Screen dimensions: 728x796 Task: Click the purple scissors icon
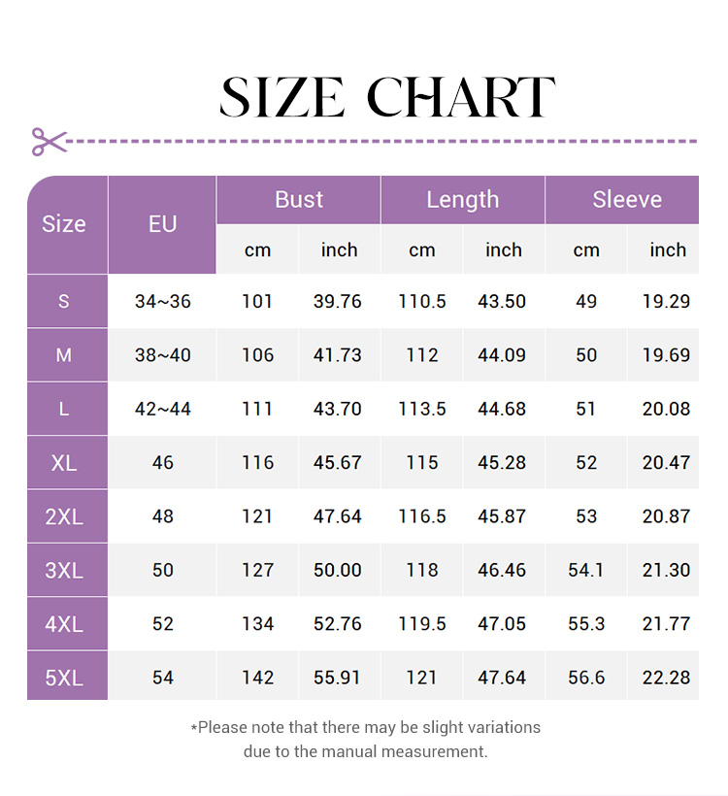coord(49,142)
